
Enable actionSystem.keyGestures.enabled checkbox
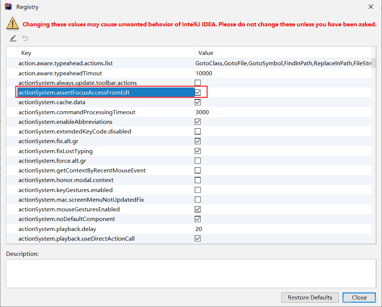[x=198, y=190]
